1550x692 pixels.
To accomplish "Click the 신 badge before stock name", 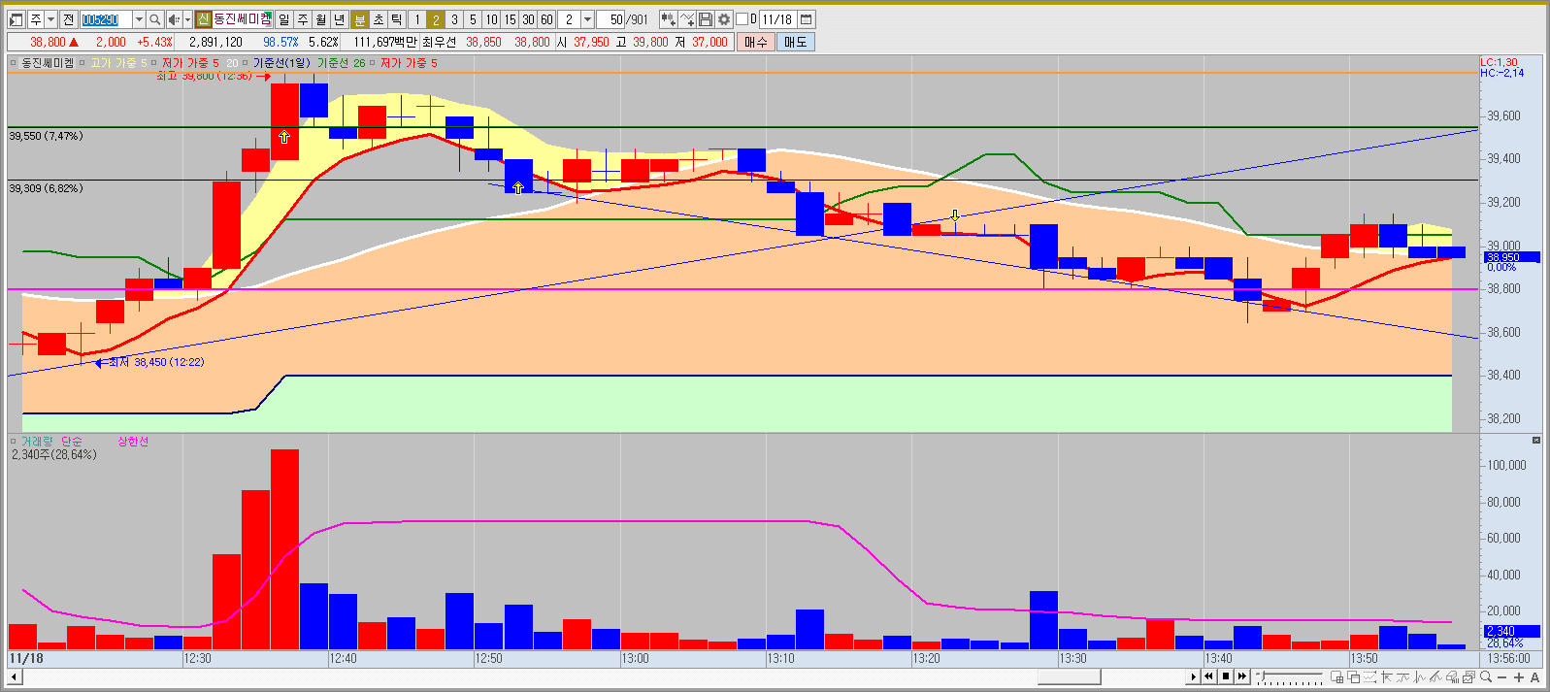I will pyautogui.click(x=204, y=19).
